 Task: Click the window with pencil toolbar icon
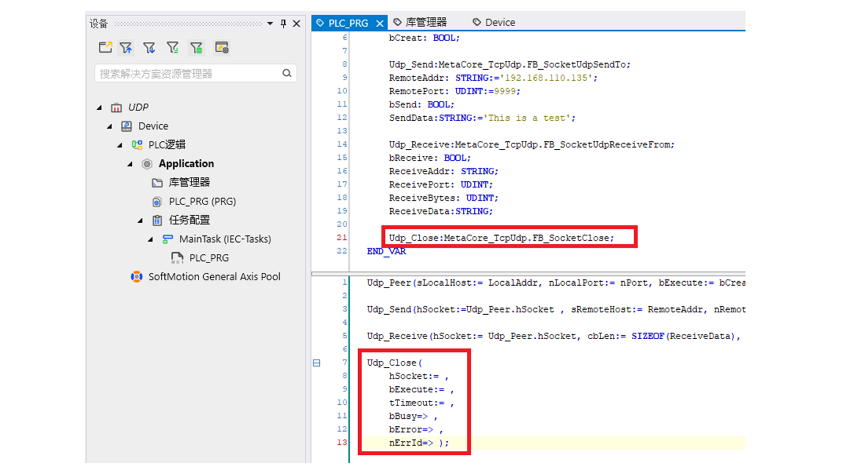(222, 47)
